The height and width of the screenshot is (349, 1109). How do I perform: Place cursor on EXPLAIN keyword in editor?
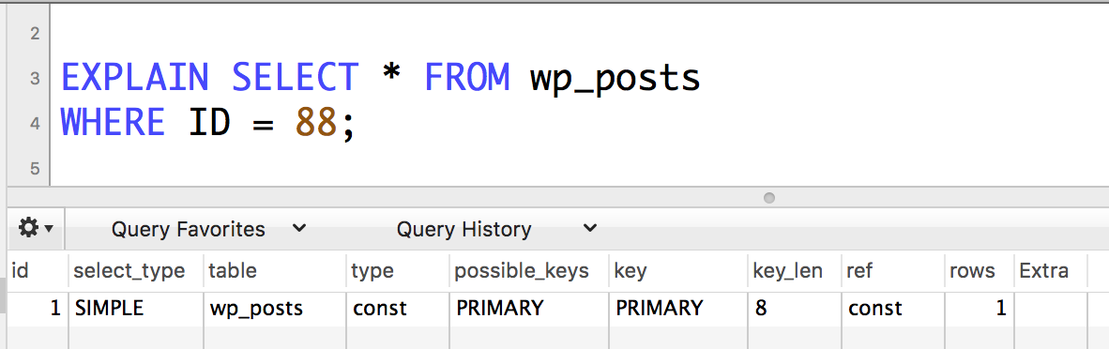coord(134,77)
